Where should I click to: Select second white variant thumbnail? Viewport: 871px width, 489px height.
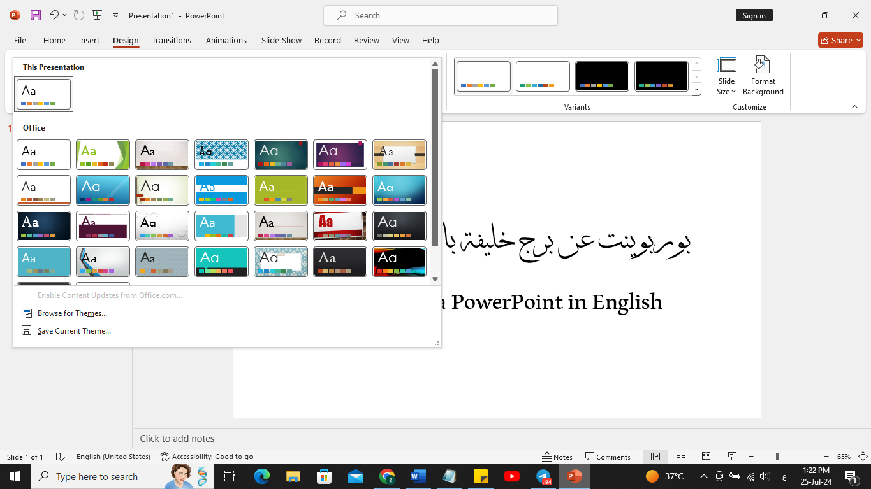[x=543, y=76]
